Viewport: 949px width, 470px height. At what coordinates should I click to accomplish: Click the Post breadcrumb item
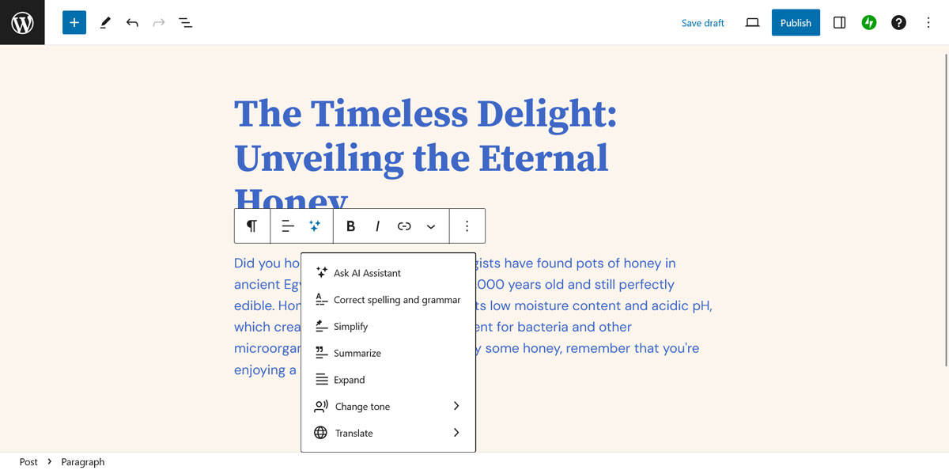pyautogui.click(x=28, y=462)
